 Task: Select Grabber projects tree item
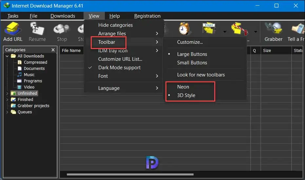pos(33,106)
